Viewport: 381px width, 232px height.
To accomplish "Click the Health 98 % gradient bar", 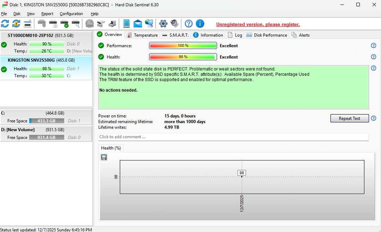I will click(x=183, y=57).
